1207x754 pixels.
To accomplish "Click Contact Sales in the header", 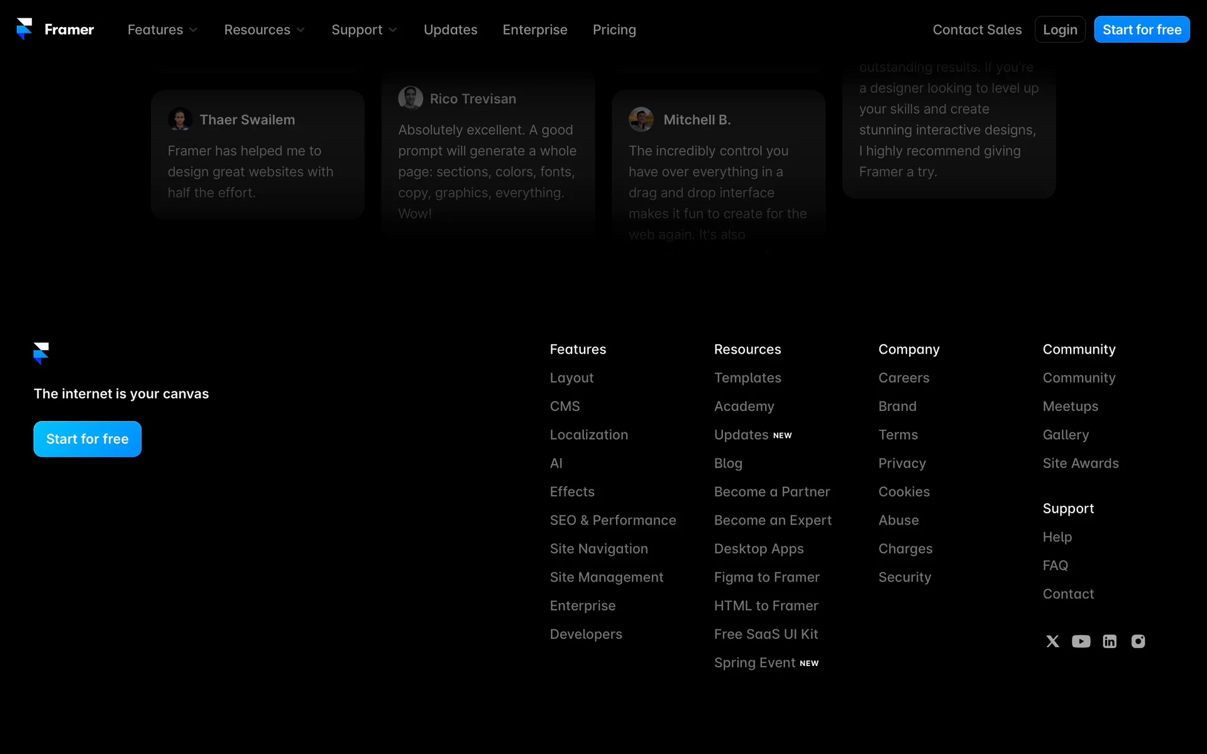I will [977, 30].
